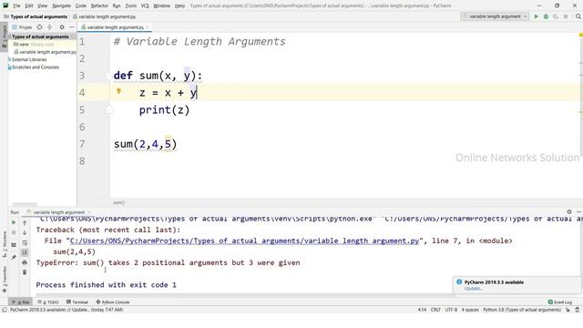Close the variable length argument.py editor tab
Viewport: 583px width, 328px height.
tap(148, 27)
